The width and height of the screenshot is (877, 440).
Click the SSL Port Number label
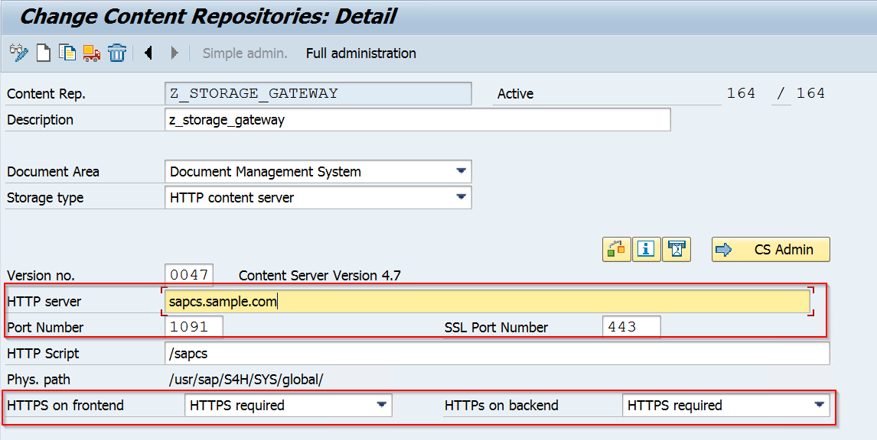click(496, 327)
